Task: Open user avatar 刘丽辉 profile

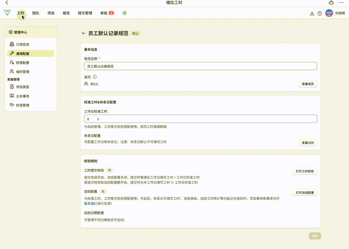Action: 329,13
